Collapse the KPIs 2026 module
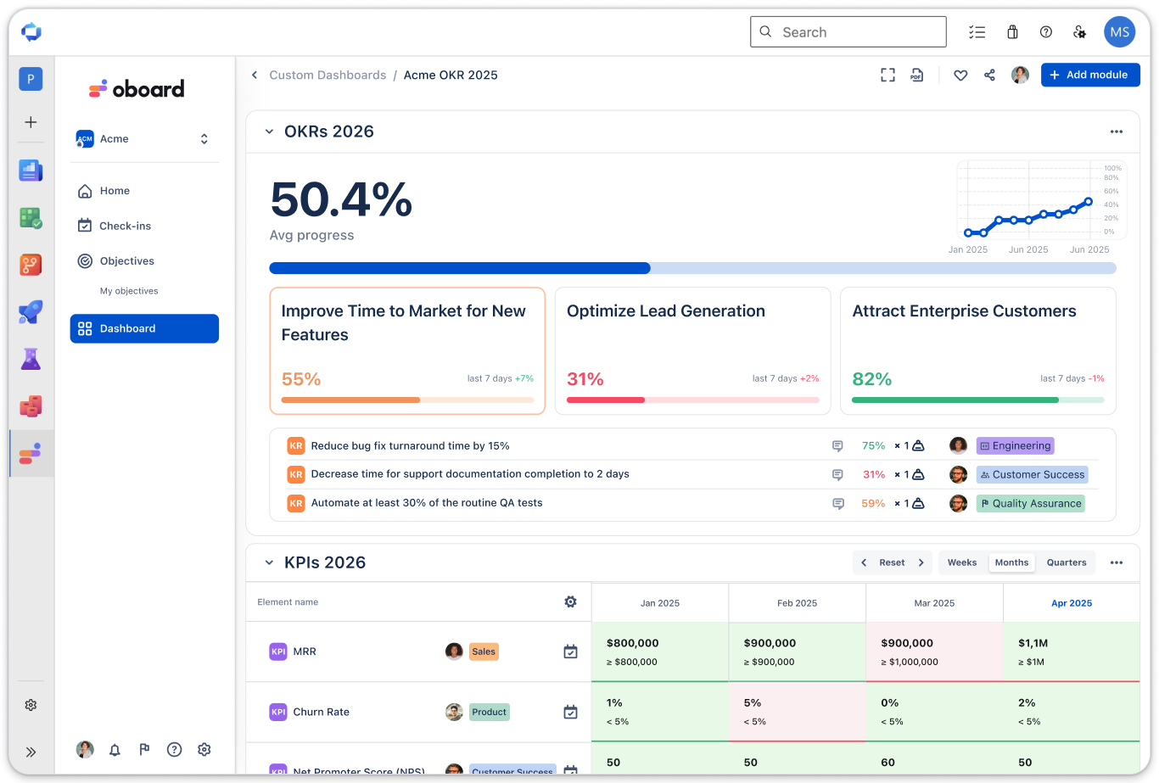Viewport: 1159px width, 783px height. click(269, 562)
